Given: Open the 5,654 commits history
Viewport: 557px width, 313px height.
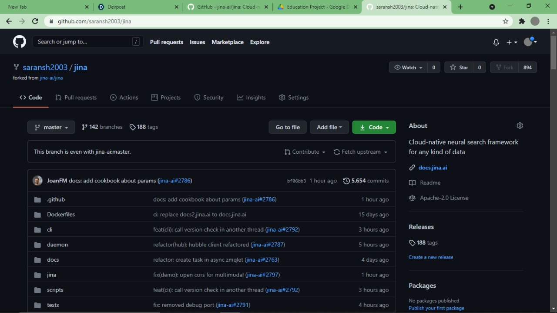Looking at the screenshot, I should pyautogui.click(x=366, y=181).
